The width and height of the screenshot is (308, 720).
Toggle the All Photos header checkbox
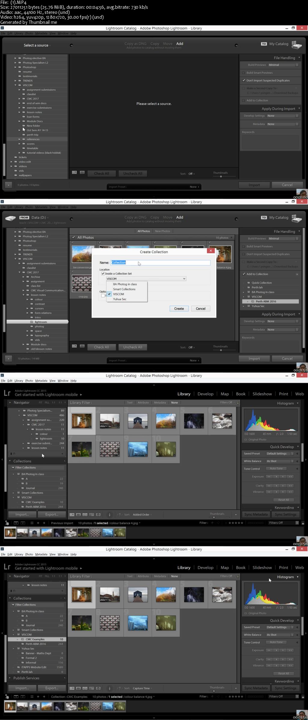[x=73, y=237]
